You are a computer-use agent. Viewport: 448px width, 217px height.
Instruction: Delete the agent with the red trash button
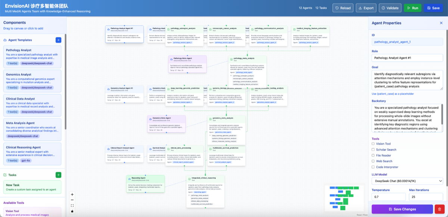440,209
